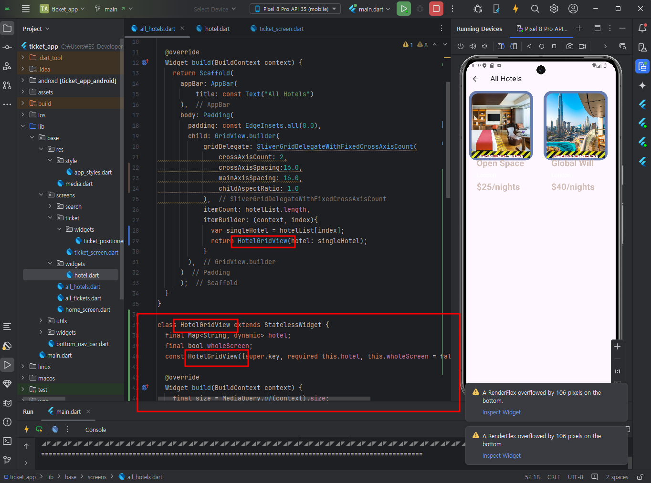Screen dimensions: 651x483
Task: Open main branch dropdown
Action: coord(114,9)
